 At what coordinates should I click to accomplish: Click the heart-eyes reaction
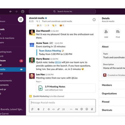tap(62, 25)
